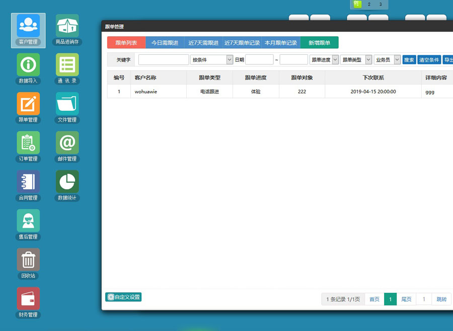Open the 商品进销存 box icon
Screen dimensions: 453x331
point(67,26)
